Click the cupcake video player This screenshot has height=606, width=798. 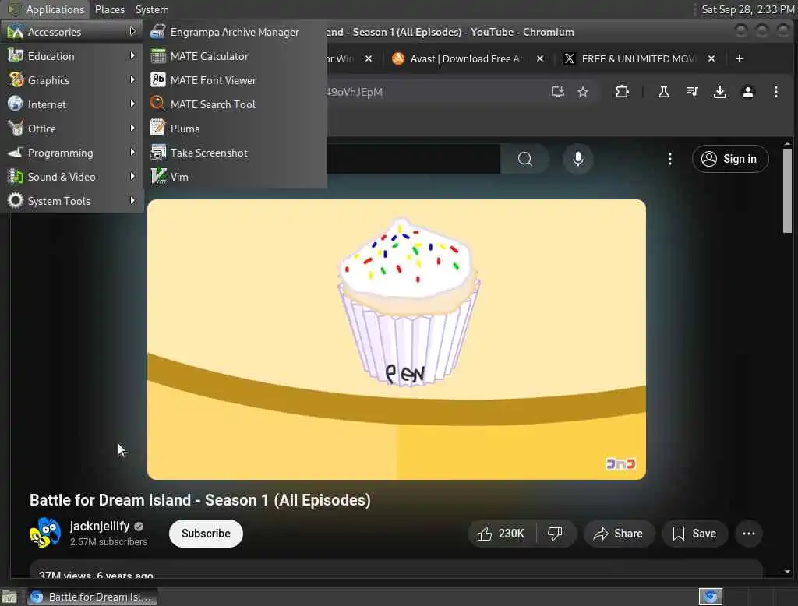tap(397, 340)
